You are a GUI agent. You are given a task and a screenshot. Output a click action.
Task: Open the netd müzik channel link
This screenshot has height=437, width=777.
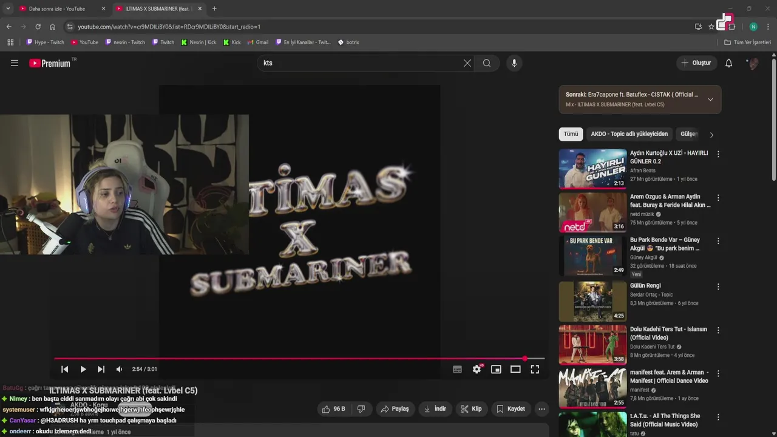point(642,214)
